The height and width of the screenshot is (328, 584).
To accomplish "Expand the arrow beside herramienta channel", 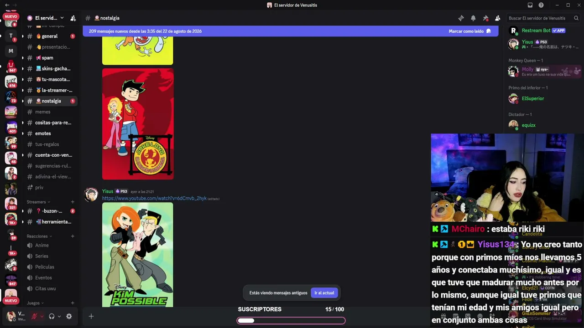I will (22, 222).
